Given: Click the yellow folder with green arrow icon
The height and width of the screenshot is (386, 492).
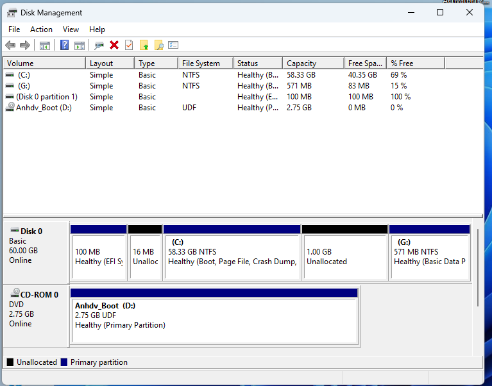Looking at the screenshot, I should pos(144,45).
